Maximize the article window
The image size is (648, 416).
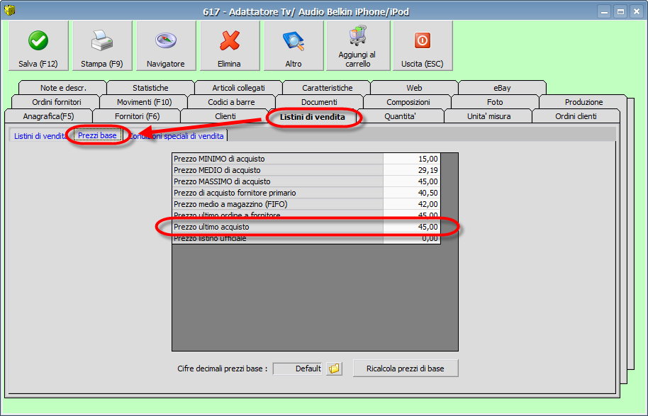pos(620,11)
